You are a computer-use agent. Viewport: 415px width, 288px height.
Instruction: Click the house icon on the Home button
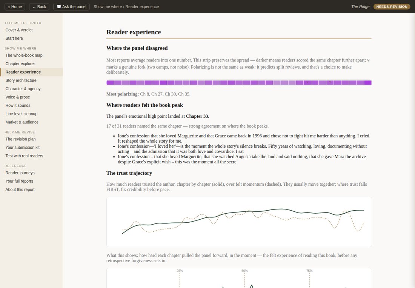[x=9, y=7]
